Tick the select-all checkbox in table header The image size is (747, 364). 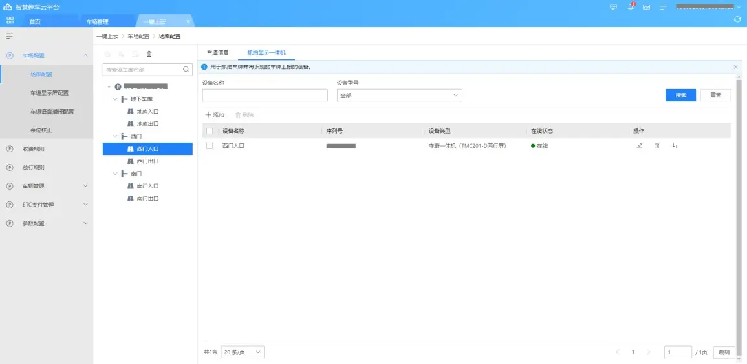209,131
